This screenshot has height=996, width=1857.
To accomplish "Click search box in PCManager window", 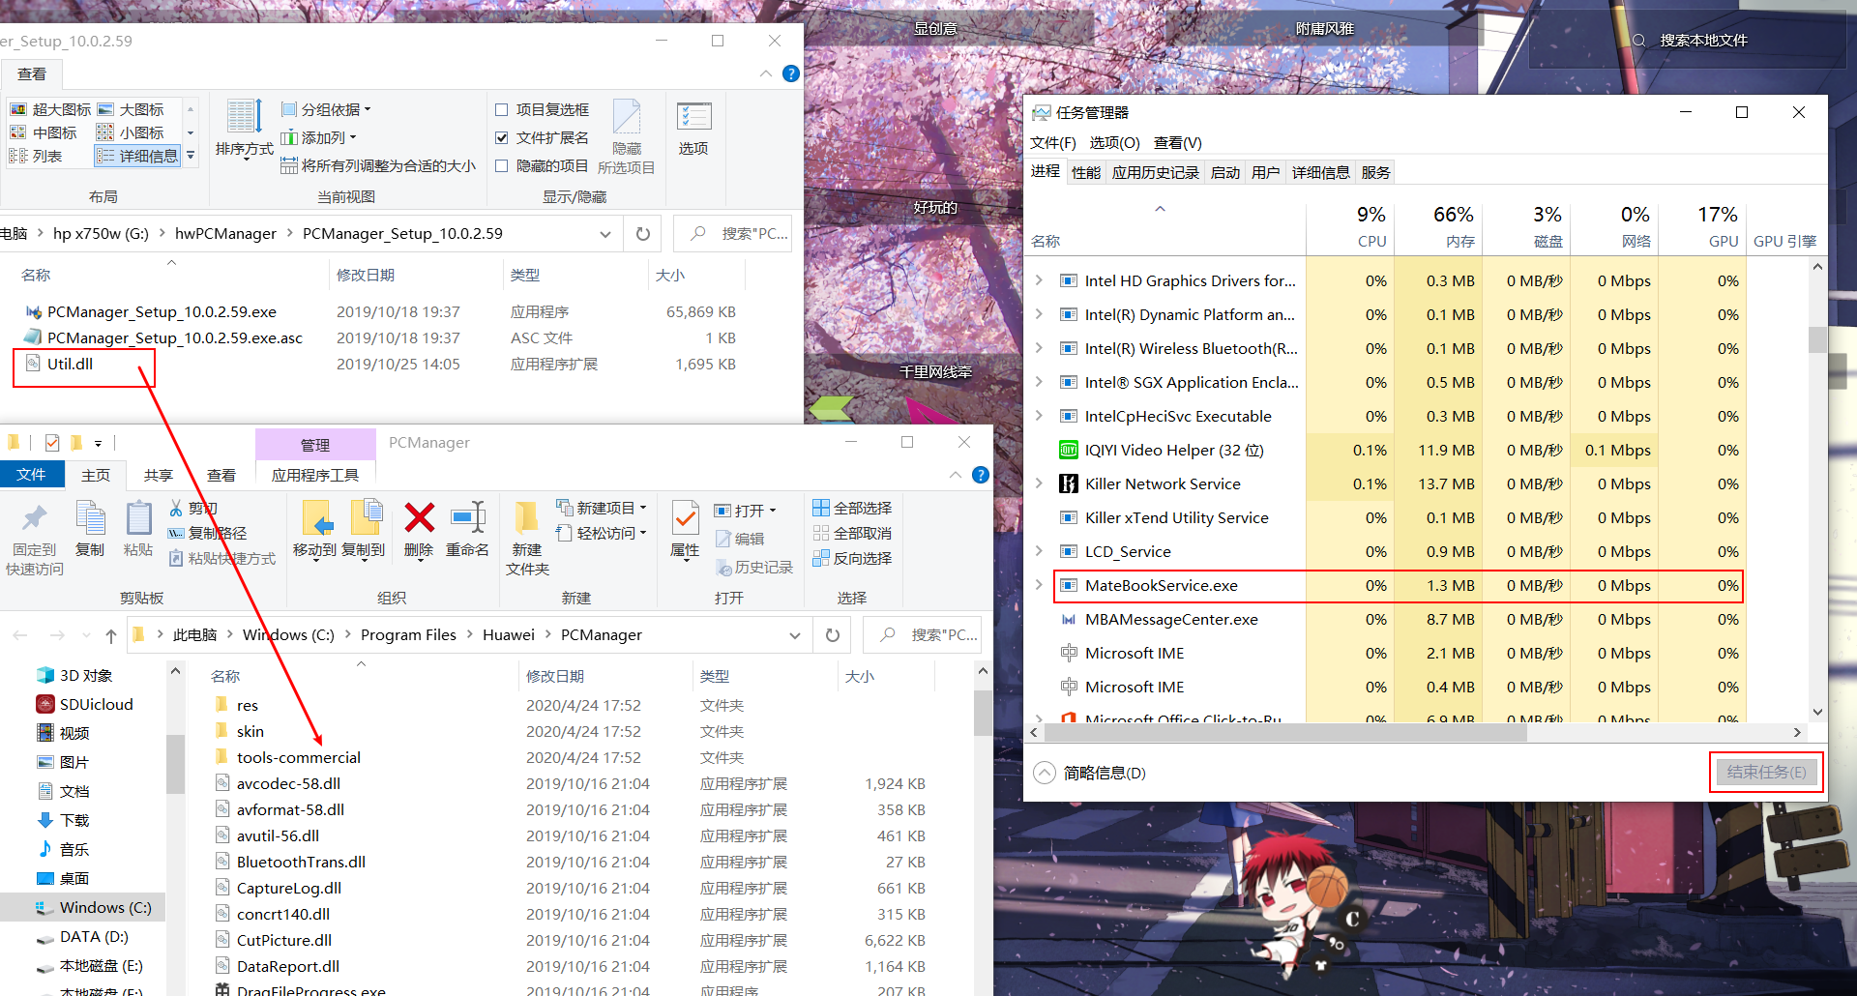I will [x=923, y=635].
